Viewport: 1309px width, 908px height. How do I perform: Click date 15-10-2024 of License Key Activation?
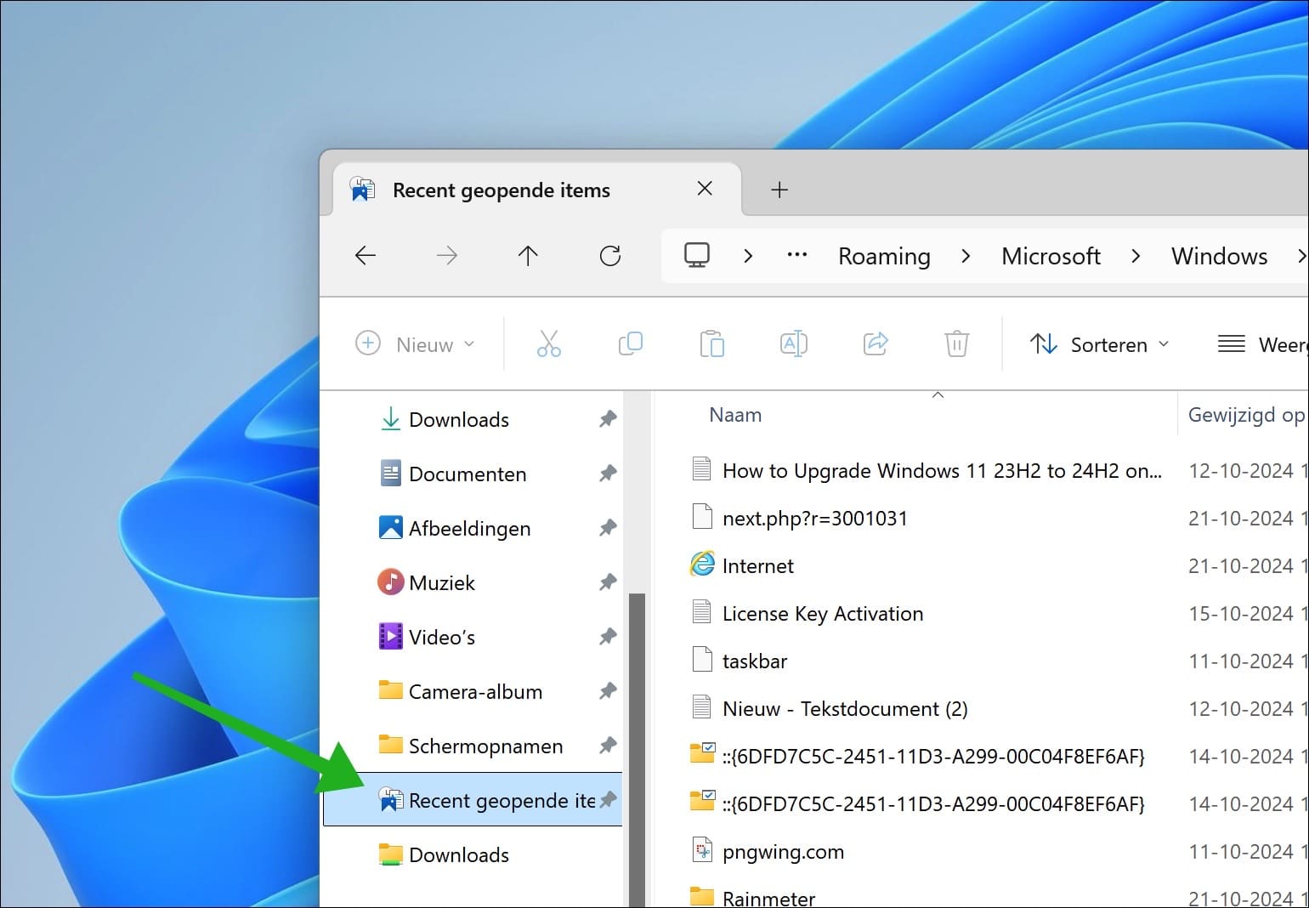point(1241,614)
